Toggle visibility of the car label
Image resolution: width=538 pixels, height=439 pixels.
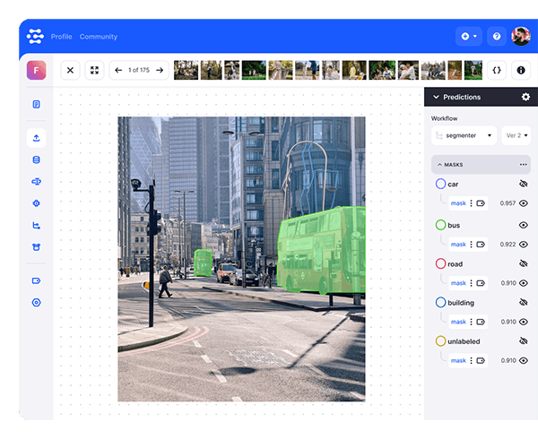click(524, 184)
